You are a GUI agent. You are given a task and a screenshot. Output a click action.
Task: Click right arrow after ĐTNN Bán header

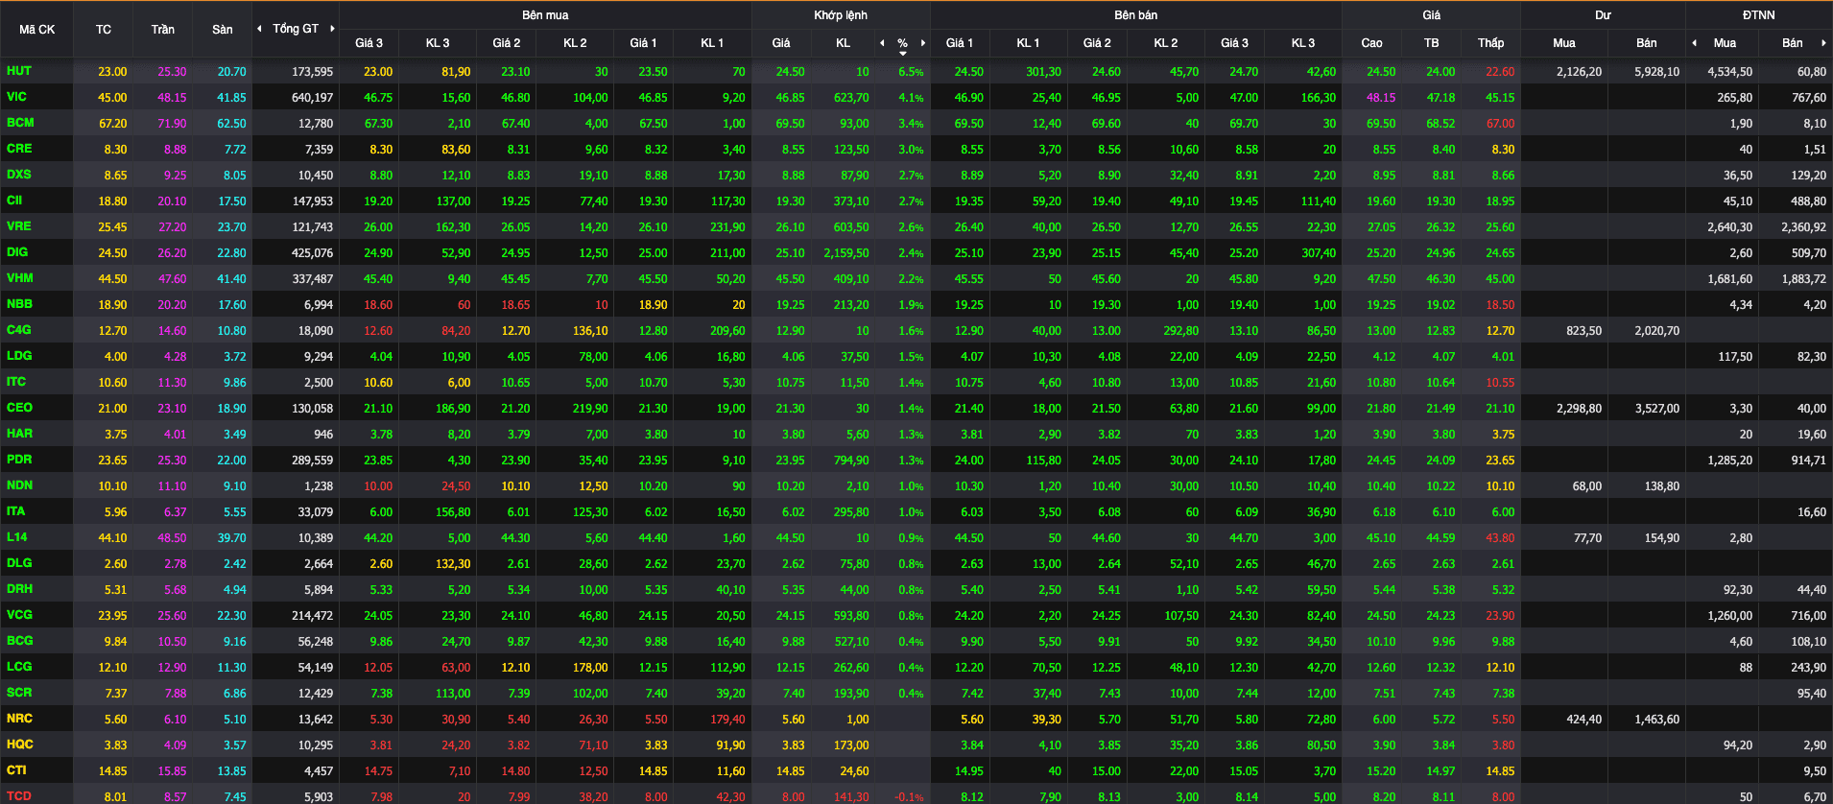pos(1823,43)
